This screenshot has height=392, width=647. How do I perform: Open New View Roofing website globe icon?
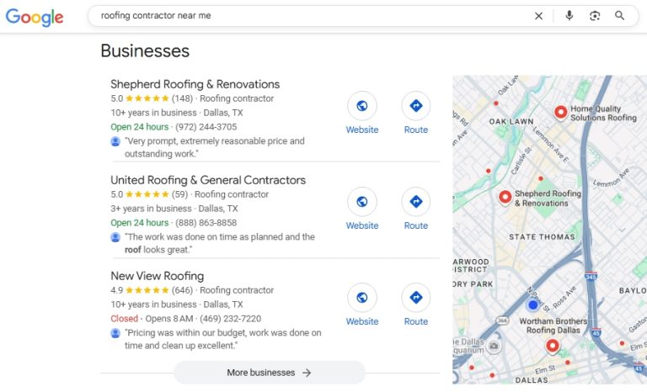362,298
